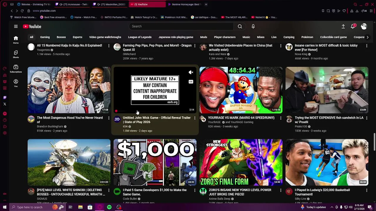Image resolution: width=376 pixels, height=211 pixels.
Task: Select the Gaming filter chip
Action: [x=45, y=37]
